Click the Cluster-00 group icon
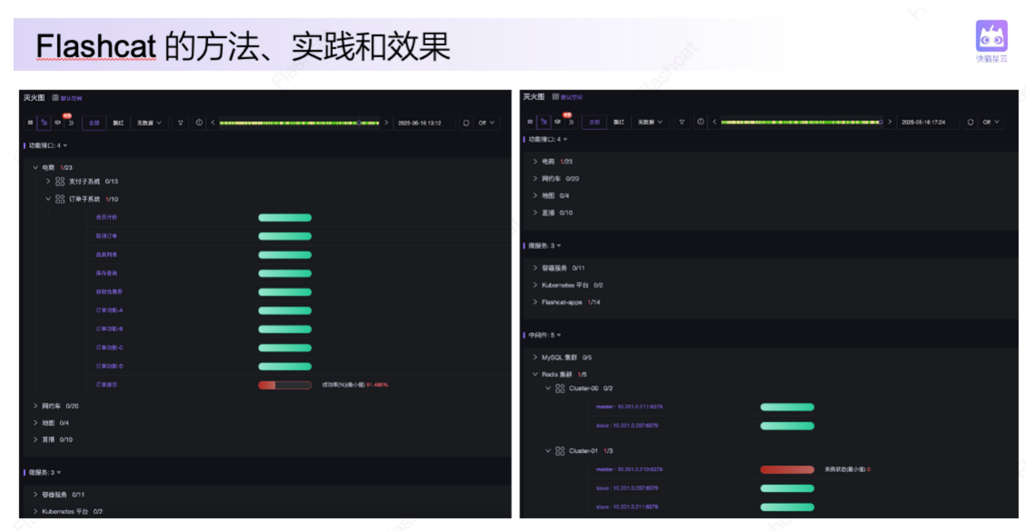The width and height of the screenshot is (1034, 531). point(560,388)
